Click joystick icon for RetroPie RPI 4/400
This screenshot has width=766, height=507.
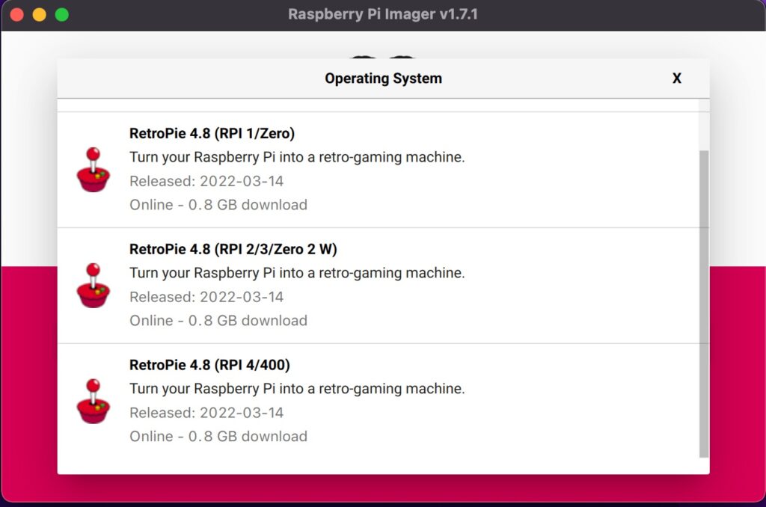click(x=94, y=401)
